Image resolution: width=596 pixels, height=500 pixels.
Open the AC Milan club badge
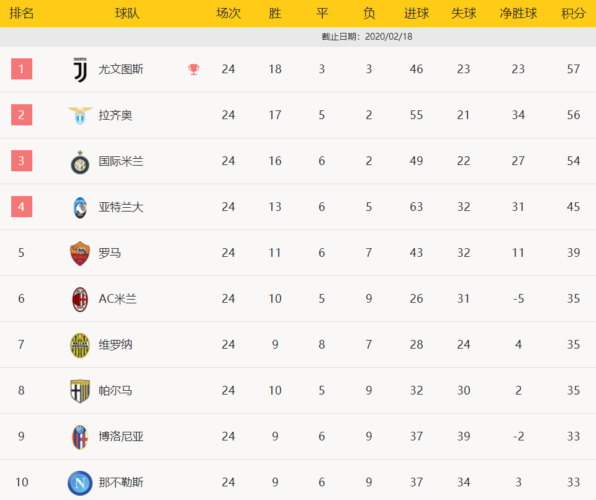coord(80,300)
